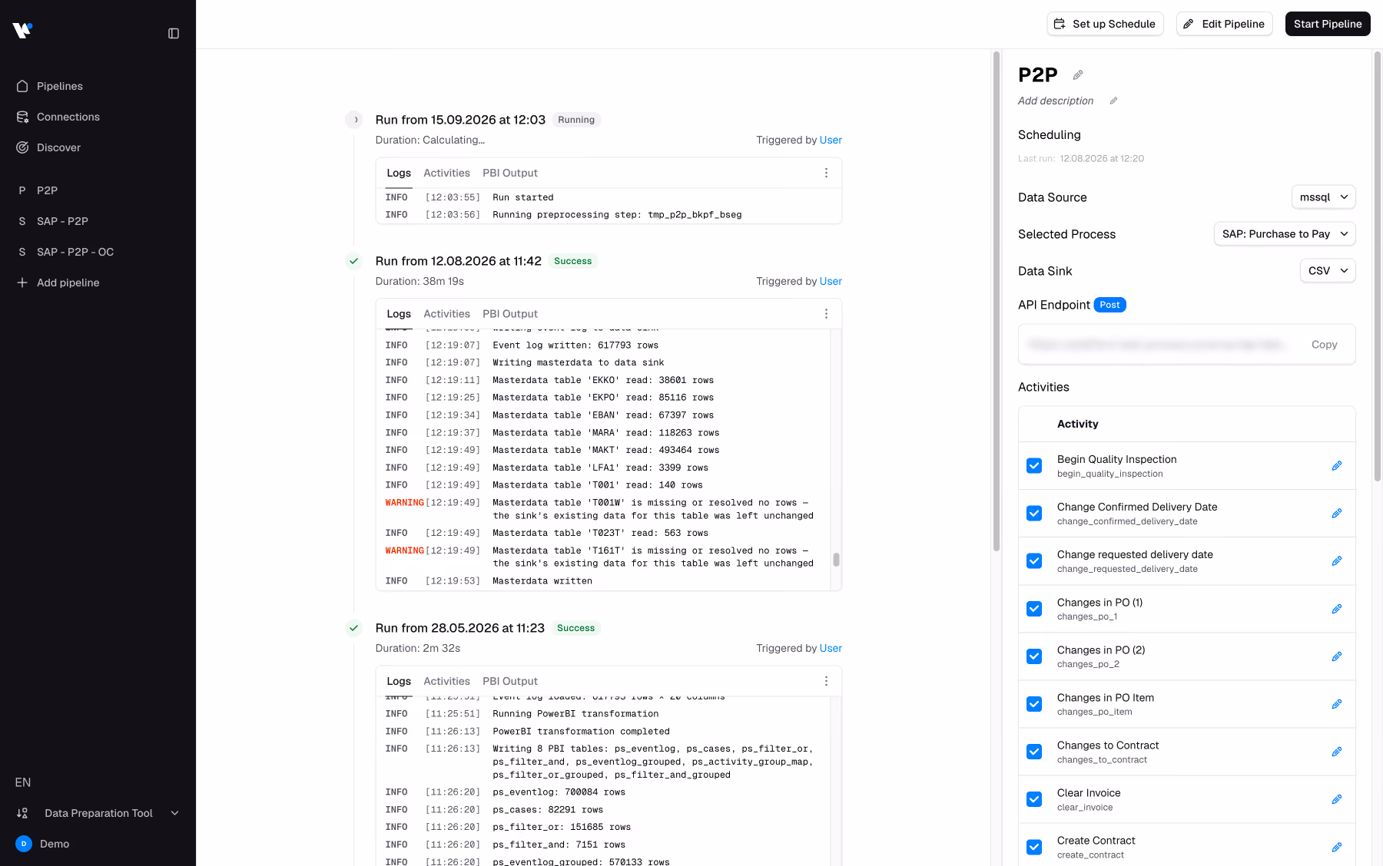Click Set up Schedule button
The image size is (1383, 866).
pos(1105,24)
